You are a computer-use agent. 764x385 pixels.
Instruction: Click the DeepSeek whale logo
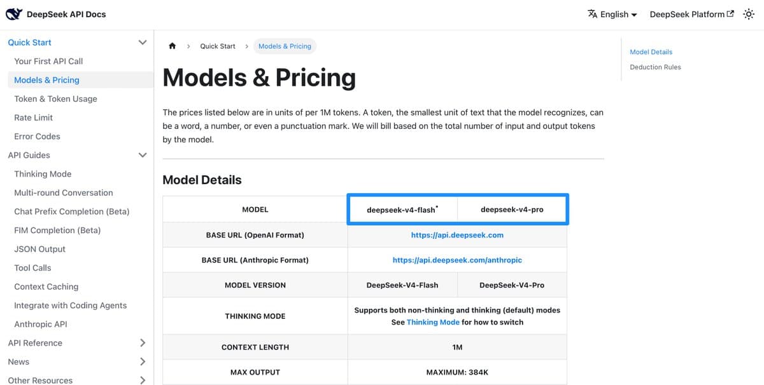14,13
